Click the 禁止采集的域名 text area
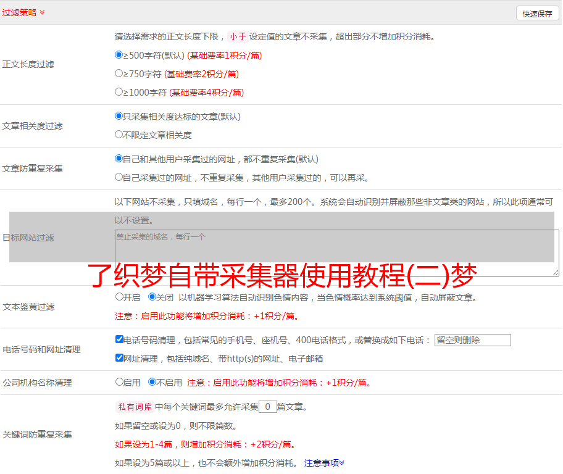Image resolution: width=563 pixels, height=474 pixels. click(336, 253)
